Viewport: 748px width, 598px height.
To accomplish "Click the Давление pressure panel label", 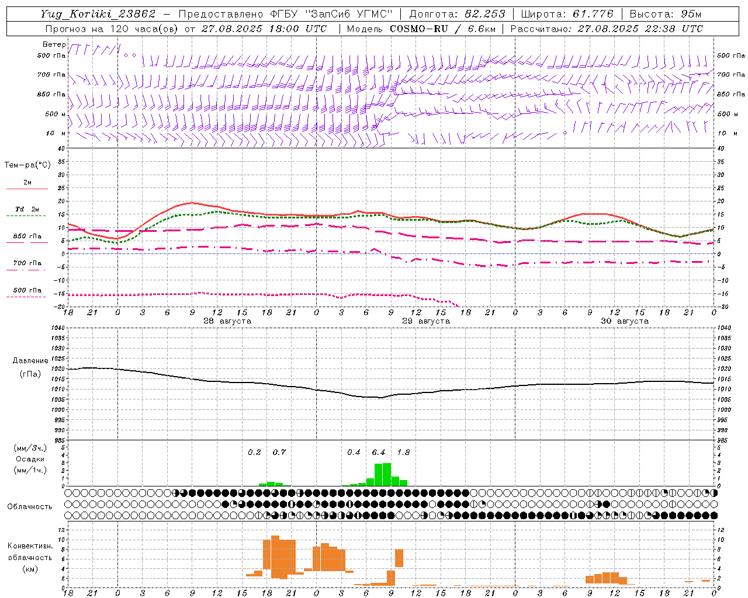I will point(30,361).
